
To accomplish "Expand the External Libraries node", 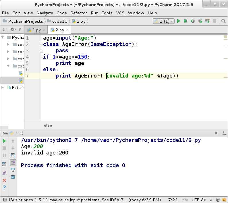I will 3,88.
